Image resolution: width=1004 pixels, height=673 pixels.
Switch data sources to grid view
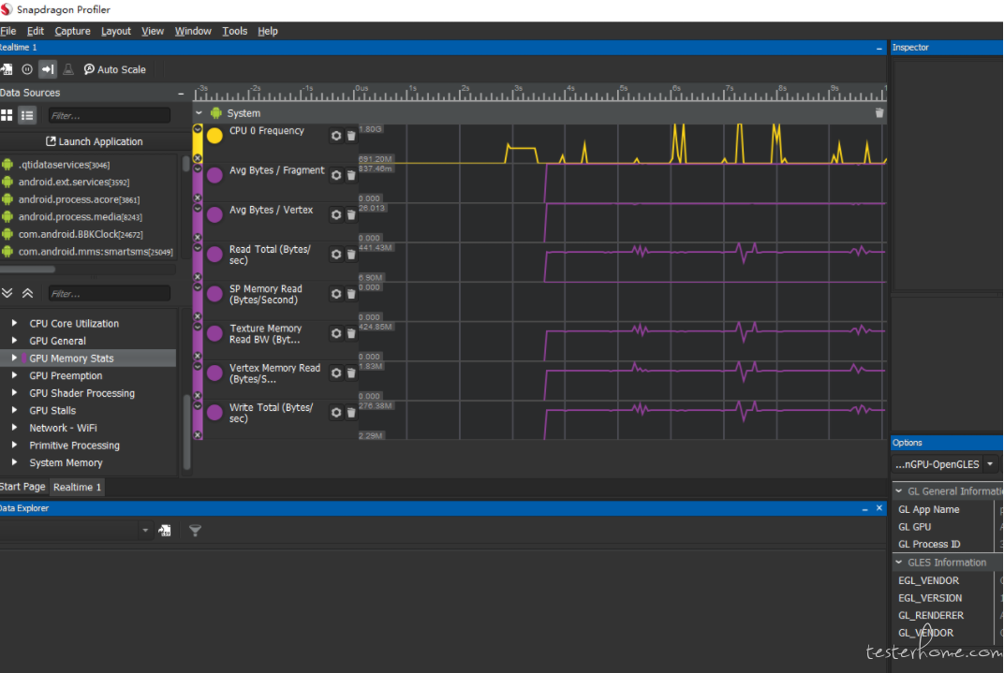(7, 115)
